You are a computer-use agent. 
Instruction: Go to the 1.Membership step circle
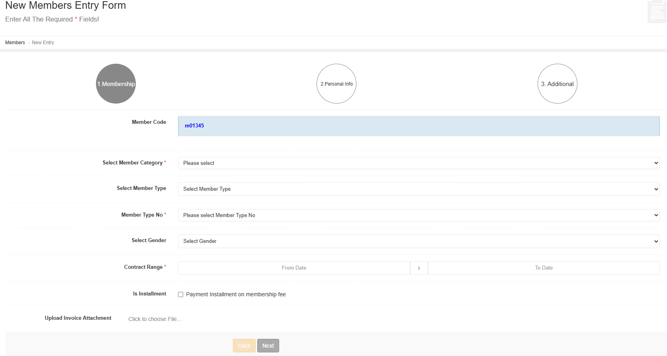pos(116,84)
